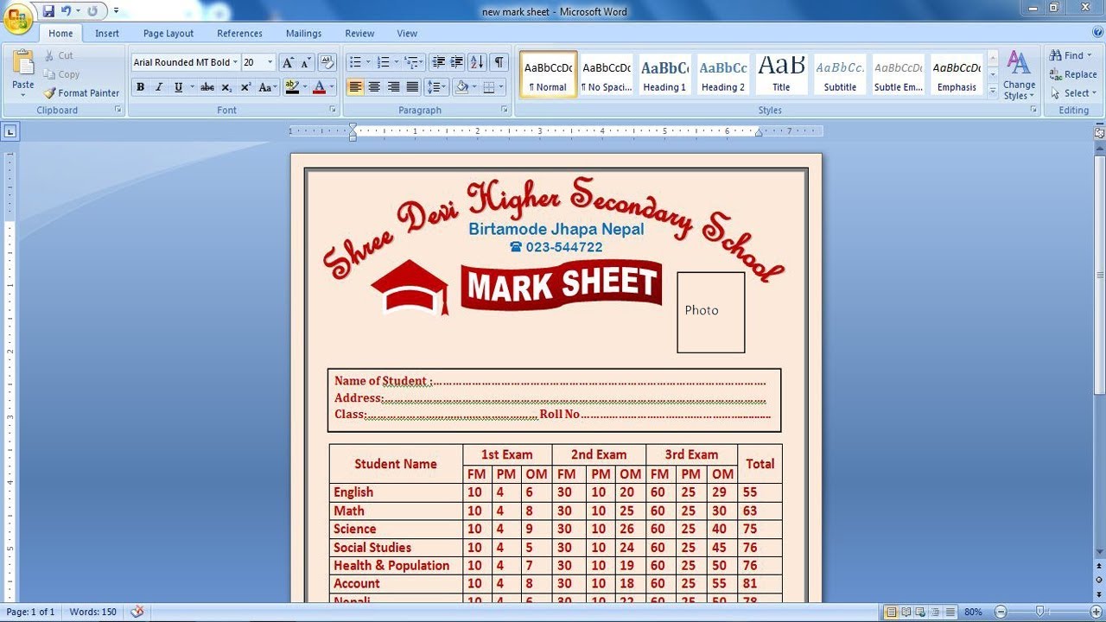Toggle the ruler visibility button above scrollbar
Screen dimensions: 1106x622
coord(1099,132)
